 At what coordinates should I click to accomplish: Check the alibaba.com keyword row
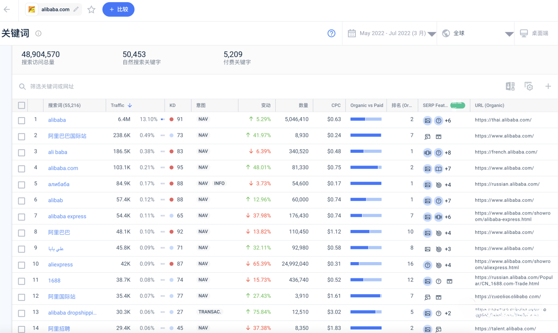coord(22,169)
